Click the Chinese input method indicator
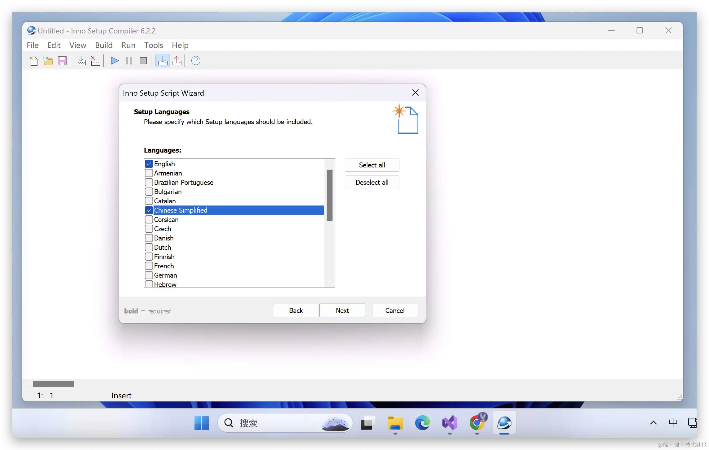The image size is (709, 450). click(x=673, y=423)
